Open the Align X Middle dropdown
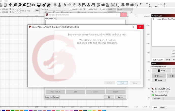 click(112, 9)
